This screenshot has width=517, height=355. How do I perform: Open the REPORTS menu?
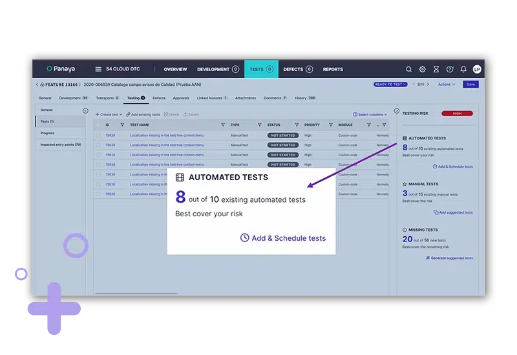point(333,69)
